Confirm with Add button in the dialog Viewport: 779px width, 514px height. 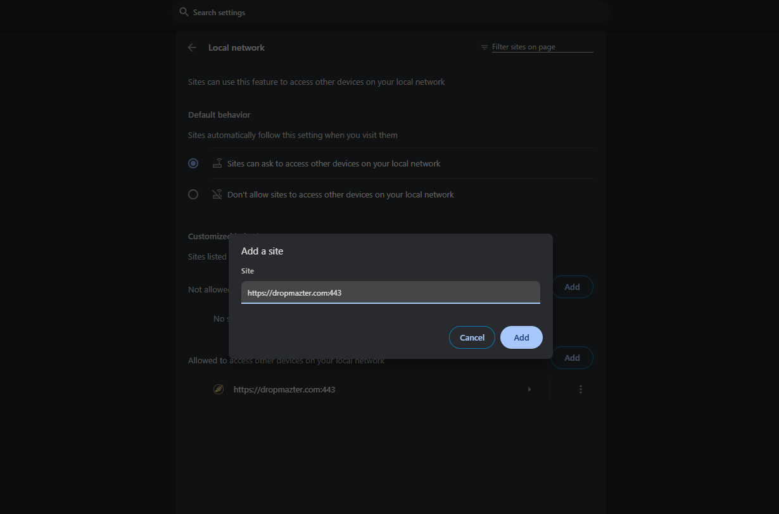521,337
